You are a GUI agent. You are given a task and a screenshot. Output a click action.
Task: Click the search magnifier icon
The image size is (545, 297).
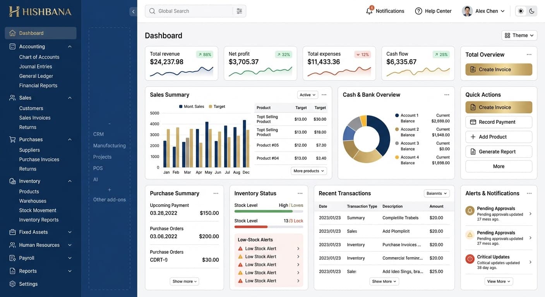coord(152,11)
